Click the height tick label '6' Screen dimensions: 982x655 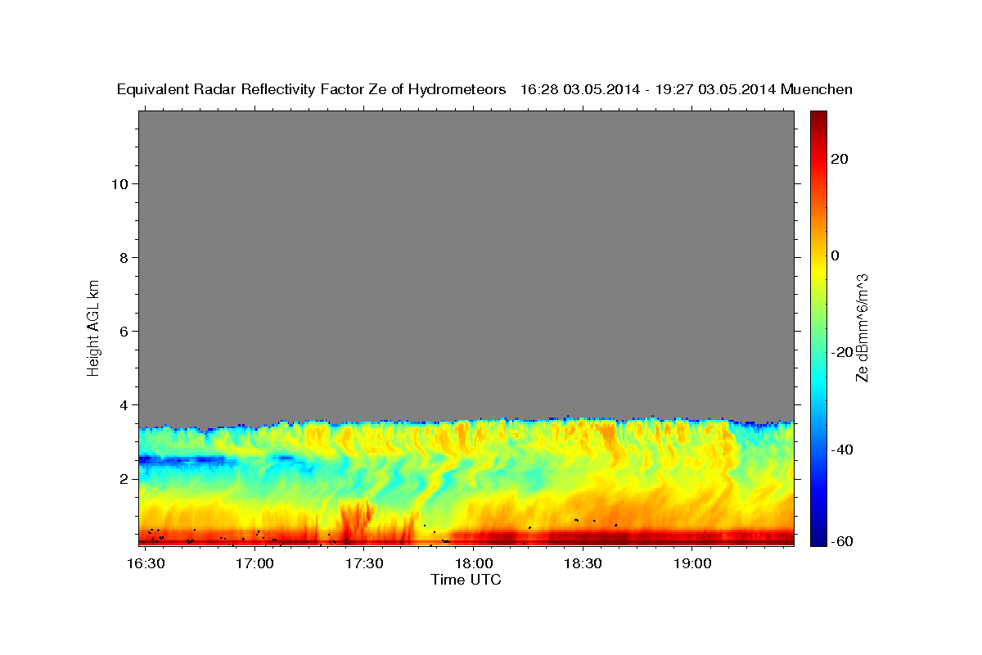pyautogui.click(x=122, y=331)
